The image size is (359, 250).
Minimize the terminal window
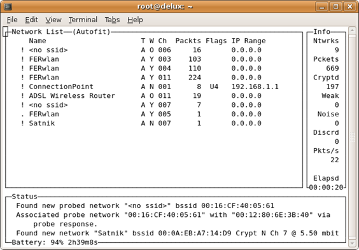tap(322, 6)
